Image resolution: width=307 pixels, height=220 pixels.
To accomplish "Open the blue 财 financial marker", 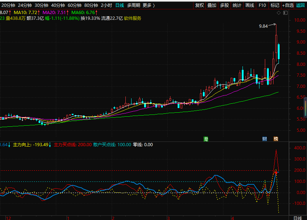I will 264,139.
